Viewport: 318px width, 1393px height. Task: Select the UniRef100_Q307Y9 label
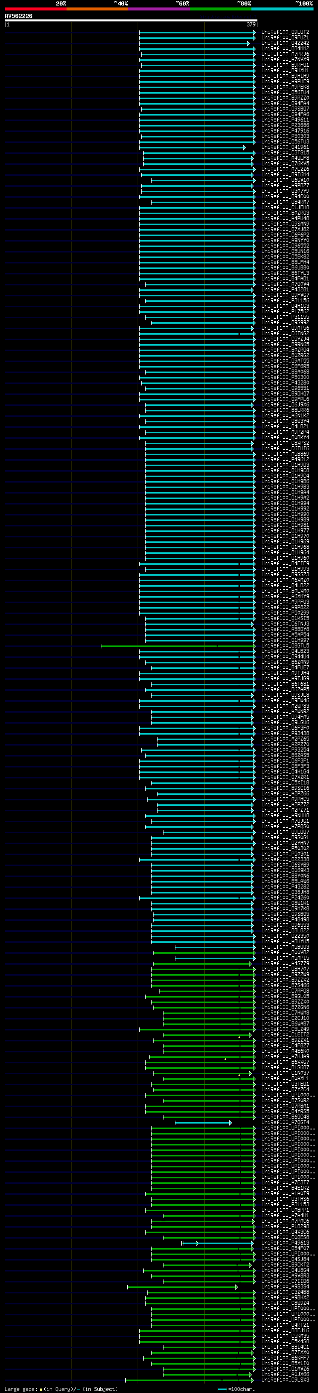click(286, 191)
